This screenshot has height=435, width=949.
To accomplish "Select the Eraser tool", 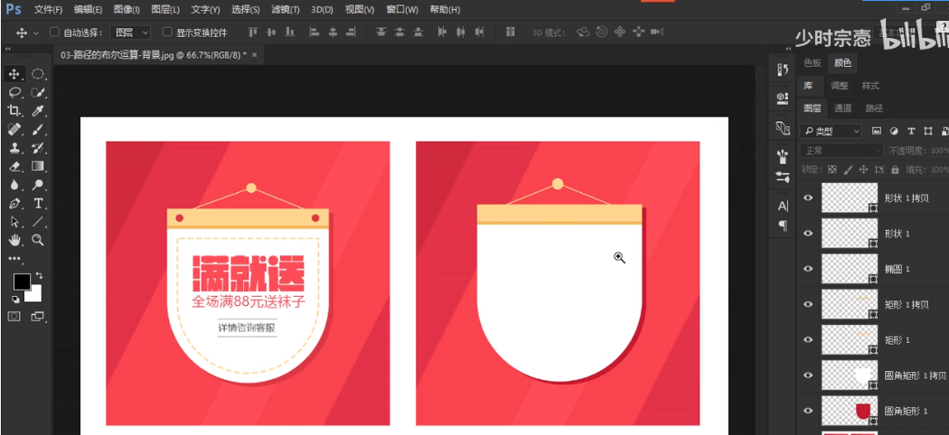I will click(x=14, y=166).
